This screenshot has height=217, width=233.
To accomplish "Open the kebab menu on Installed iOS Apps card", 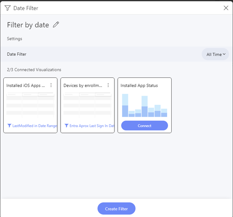I will pos(51,85).
